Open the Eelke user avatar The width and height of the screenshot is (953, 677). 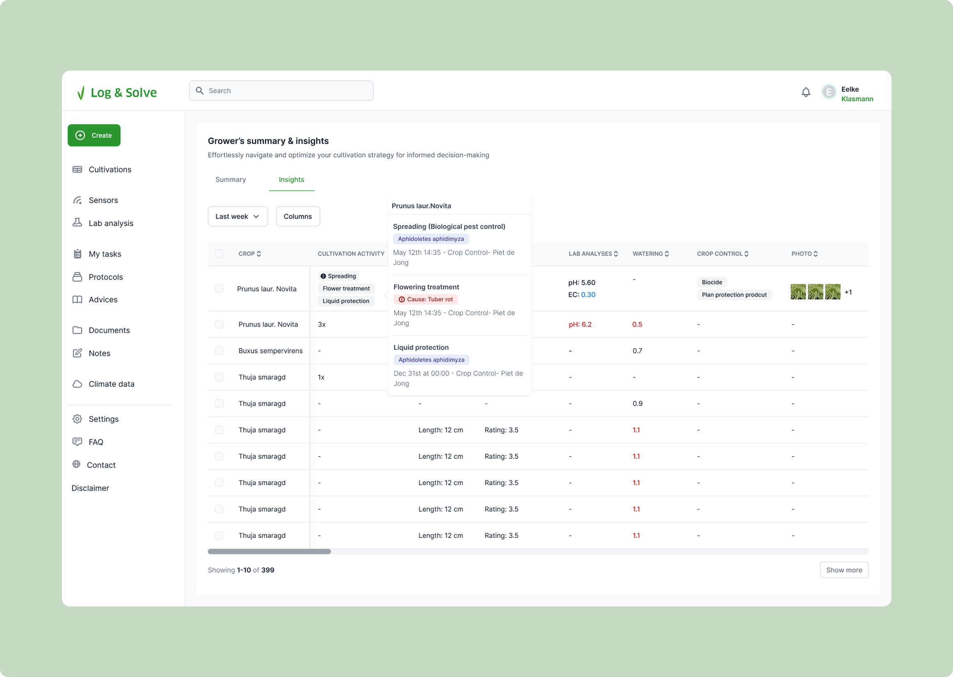click(x=828, y=92)
